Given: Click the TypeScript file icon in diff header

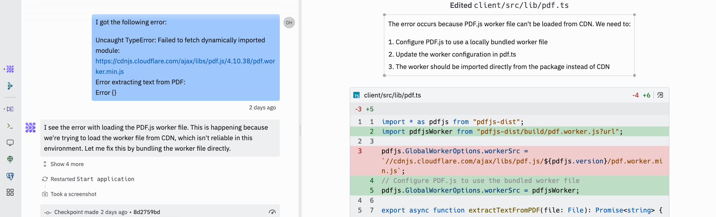Looking at the screenshot, I should 356,96.
